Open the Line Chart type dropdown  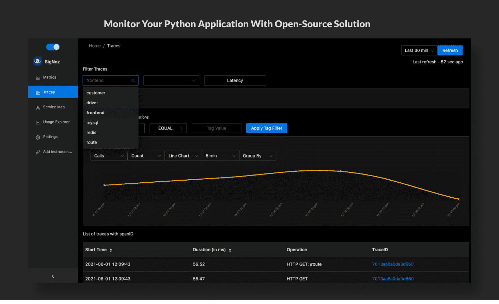tap(183, 156)
